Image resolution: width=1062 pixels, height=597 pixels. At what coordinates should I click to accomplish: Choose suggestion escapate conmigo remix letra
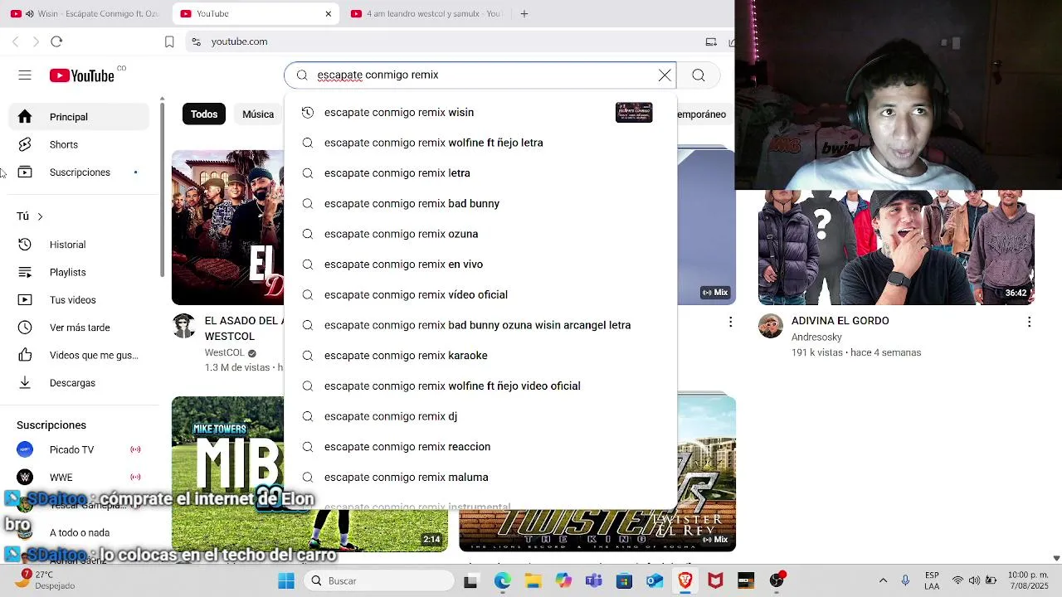click(x=480, y=173)
